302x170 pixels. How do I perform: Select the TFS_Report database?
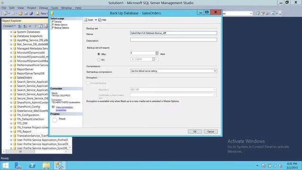(x=24, y=132)
